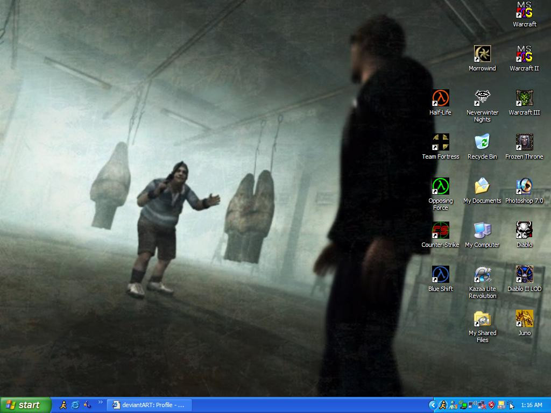Select the Warcraft II desktop icon
This screenshot has width=551, height=413.
[524, 58]
